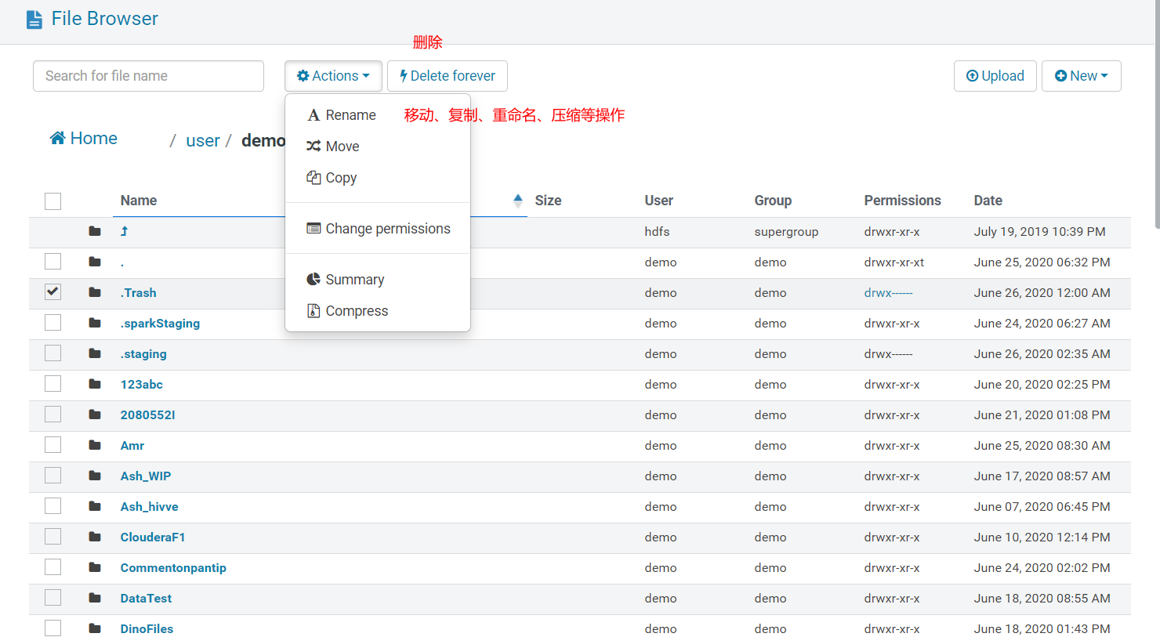Sort by the Date column header
Viewport: 1160px width, 637px height.
(x=988, y=201)
